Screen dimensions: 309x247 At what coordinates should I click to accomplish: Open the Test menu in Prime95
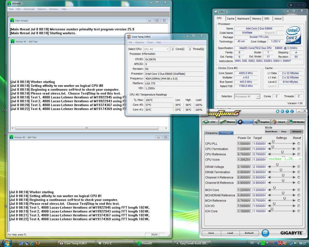click(11, 9)
